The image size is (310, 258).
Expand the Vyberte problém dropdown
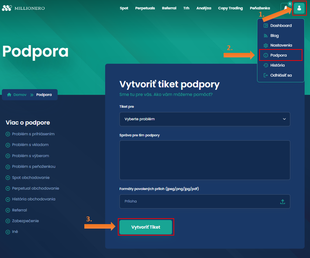pyautogui.click(x=205, y=119)
